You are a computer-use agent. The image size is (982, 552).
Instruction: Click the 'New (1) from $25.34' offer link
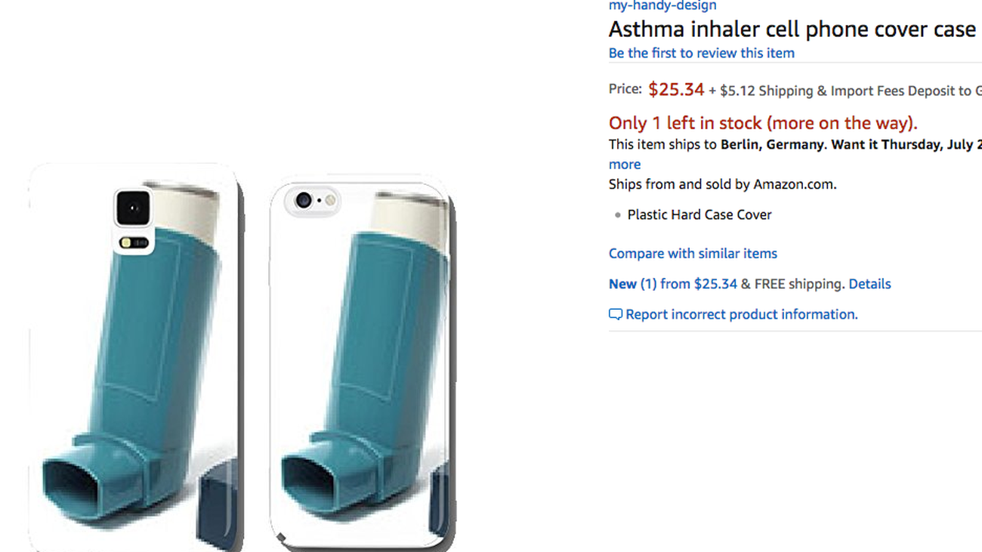point(672,284)
